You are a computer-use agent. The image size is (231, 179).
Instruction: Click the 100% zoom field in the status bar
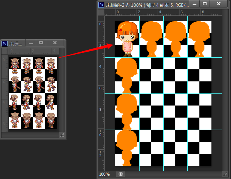tap(105, 174)
